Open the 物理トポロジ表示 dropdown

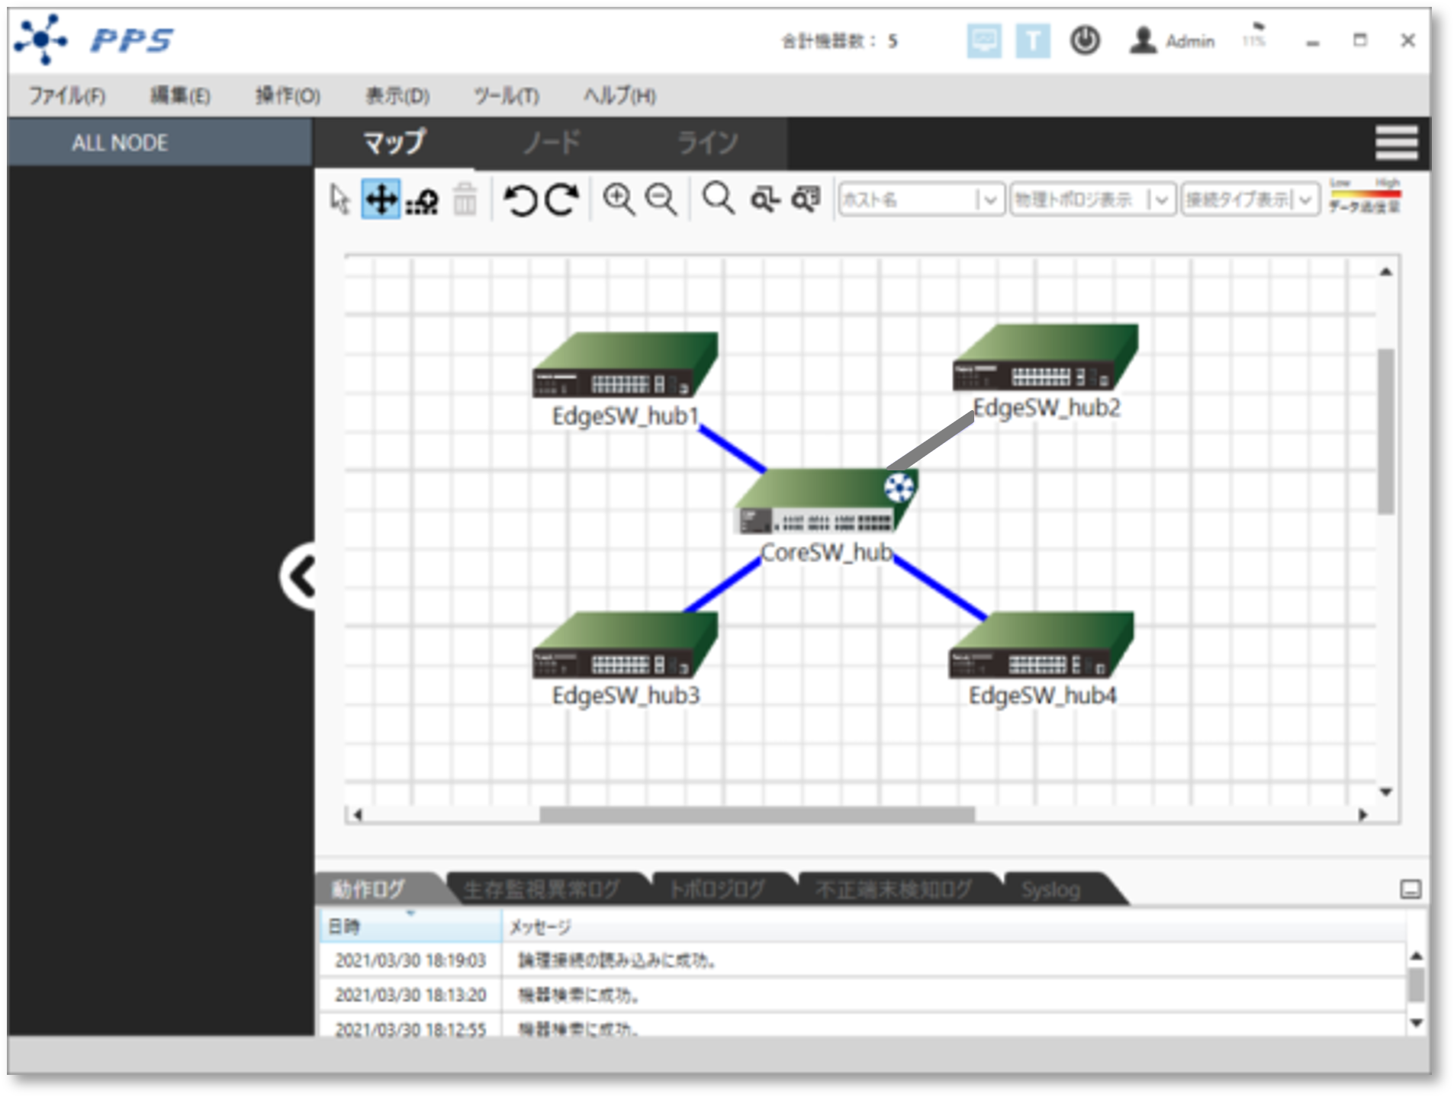pos(1092,200)
